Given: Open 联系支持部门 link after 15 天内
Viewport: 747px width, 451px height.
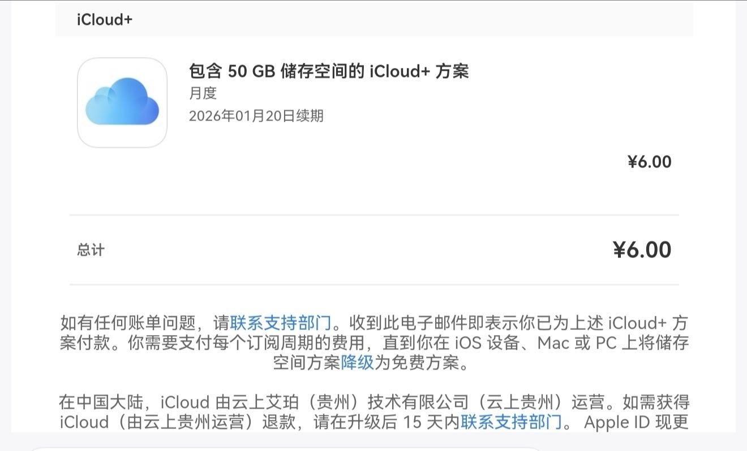Looking at the screenshot, I should (511, 422).
